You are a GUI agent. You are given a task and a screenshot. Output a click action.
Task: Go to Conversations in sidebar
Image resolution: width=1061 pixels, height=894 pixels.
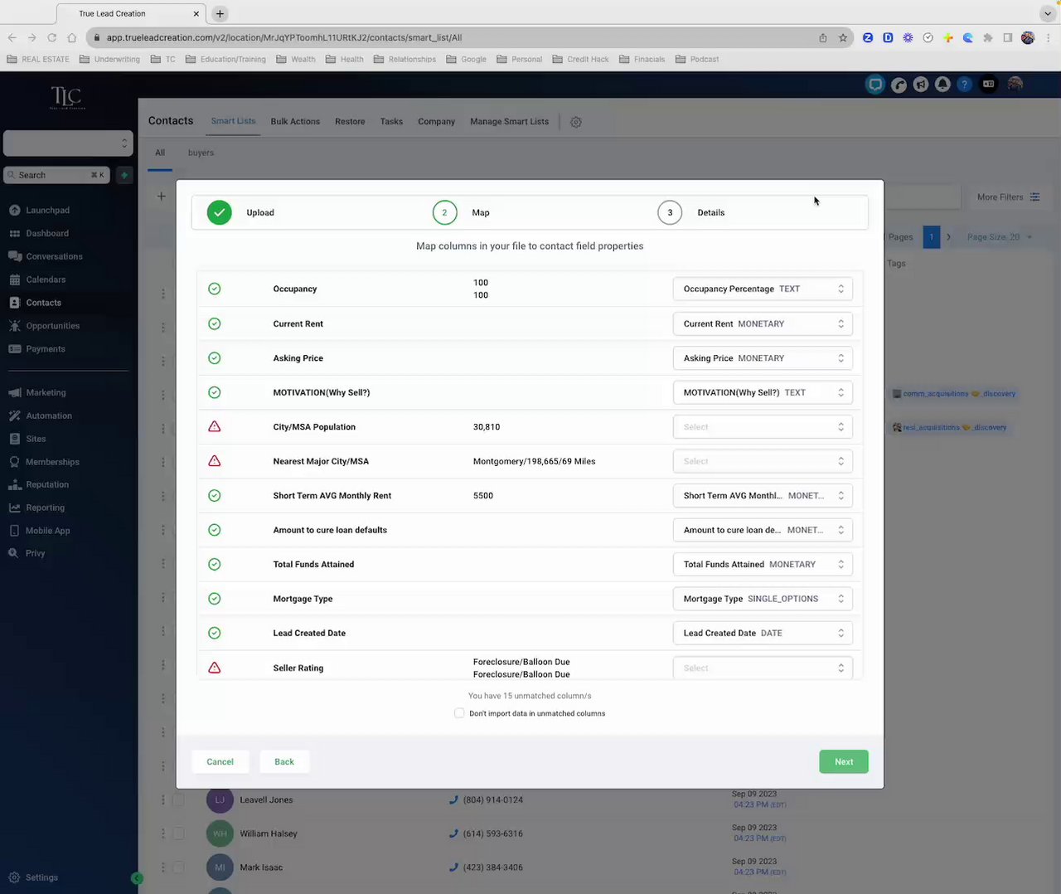click(x=46, y=257)
